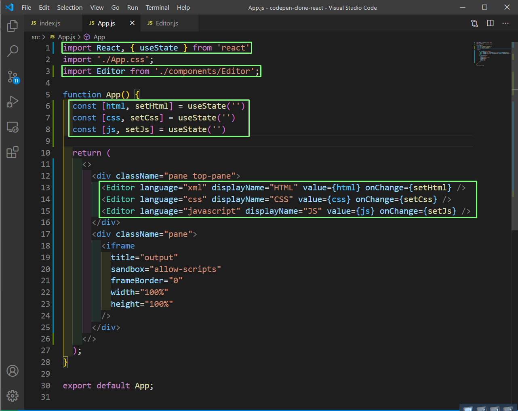Screen dimensions: 518x411
Task: Open the Extensions view
Action: pyautogui.click(x=13, y=152)
